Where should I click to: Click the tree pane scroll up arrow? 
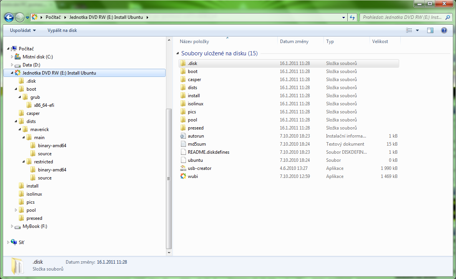click(x=169, y=40)
